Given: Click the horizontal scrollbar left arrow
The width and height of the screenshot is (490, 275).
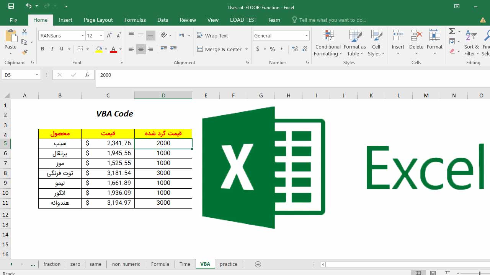Looking at the screenshot, I should pyautogui.click(x=323, y=264).
